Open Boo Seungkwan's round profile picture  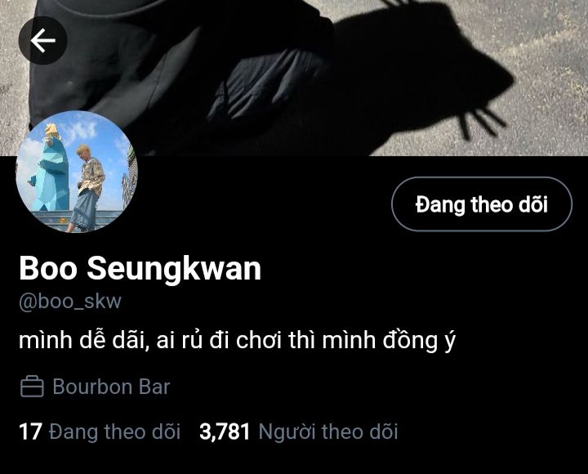(x=77, y=172)
